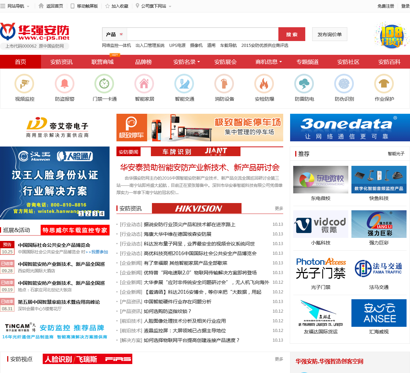Open the ANSEE 汇海威视 thumbnail
Image resolution: width=410 pixels, height=373 pixels.
tap(379, 313)
